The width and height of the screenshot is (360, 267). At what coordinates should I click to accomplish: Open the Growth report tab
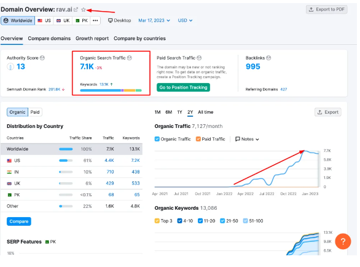click(x=92, y=38)
